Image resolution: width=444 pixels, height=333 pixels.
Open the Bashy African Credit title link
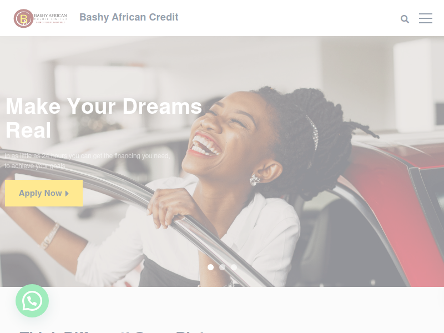[x=129, y=17]
